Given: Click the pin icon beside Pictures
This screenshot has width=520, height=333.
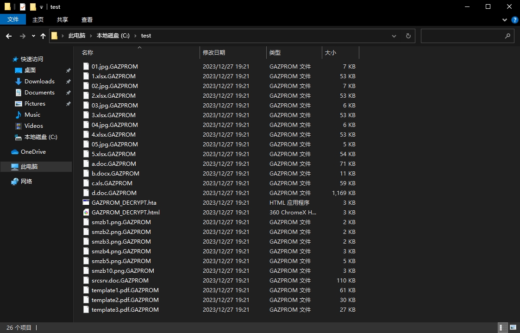Looking at the screenshot, I should pos(69,103).
